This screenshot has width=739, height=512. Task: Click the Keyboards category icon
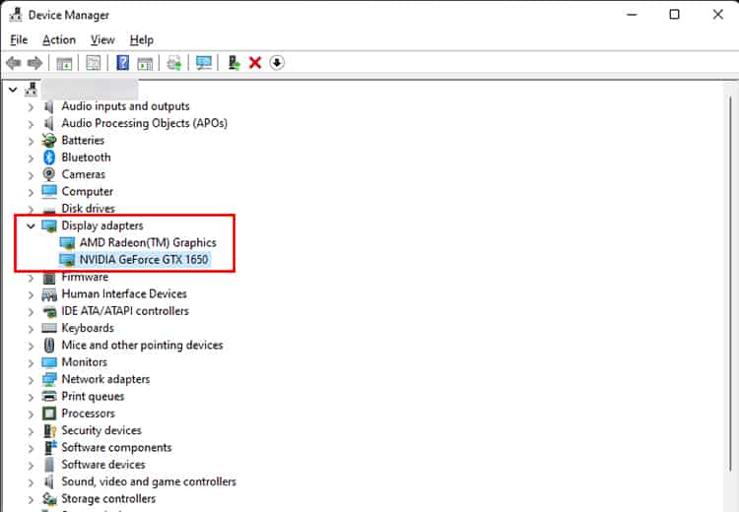49,328
